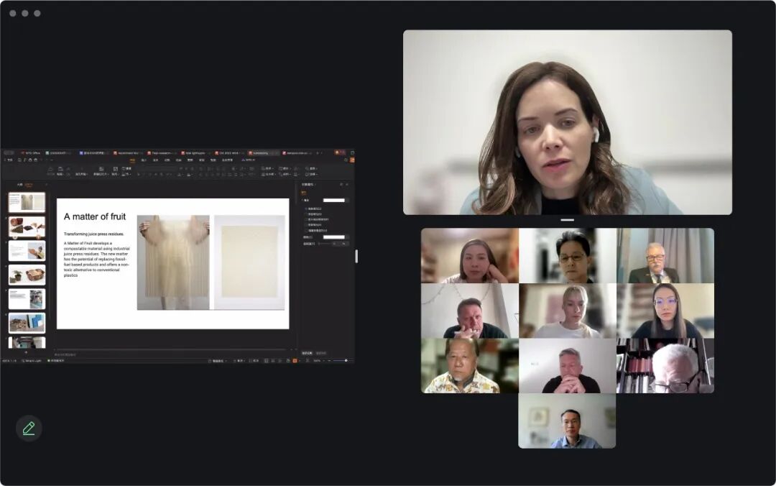Open the user avatar icon in WPS
Image resolution: width=776 pixels, height=486 pixels.
tap(339, 152)
